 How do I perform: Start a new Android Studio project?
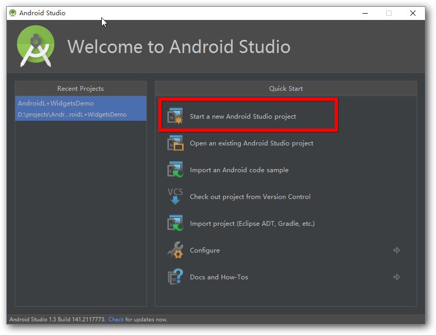pyautogui.click(x=243, y=116)
